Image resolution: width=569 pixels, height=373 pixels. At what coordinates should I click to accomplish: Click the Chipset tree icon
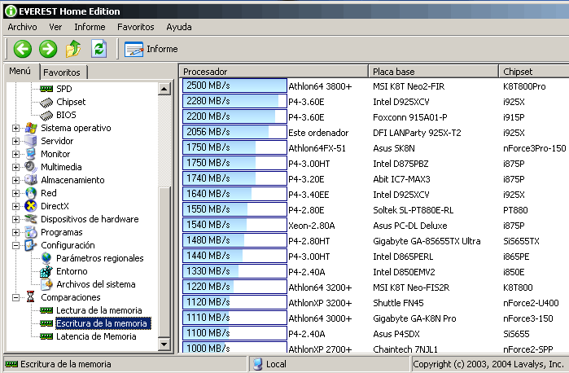(x=46, y=103)
